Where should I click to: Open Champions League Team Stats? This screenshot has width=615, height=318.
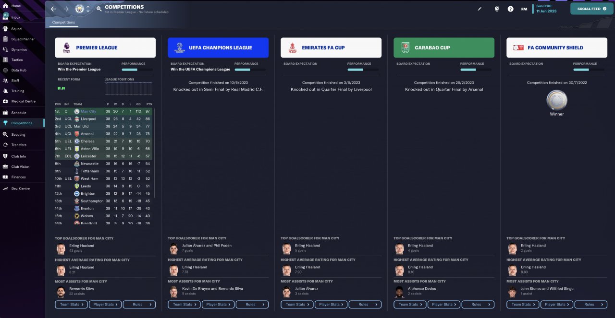[184, 305]
